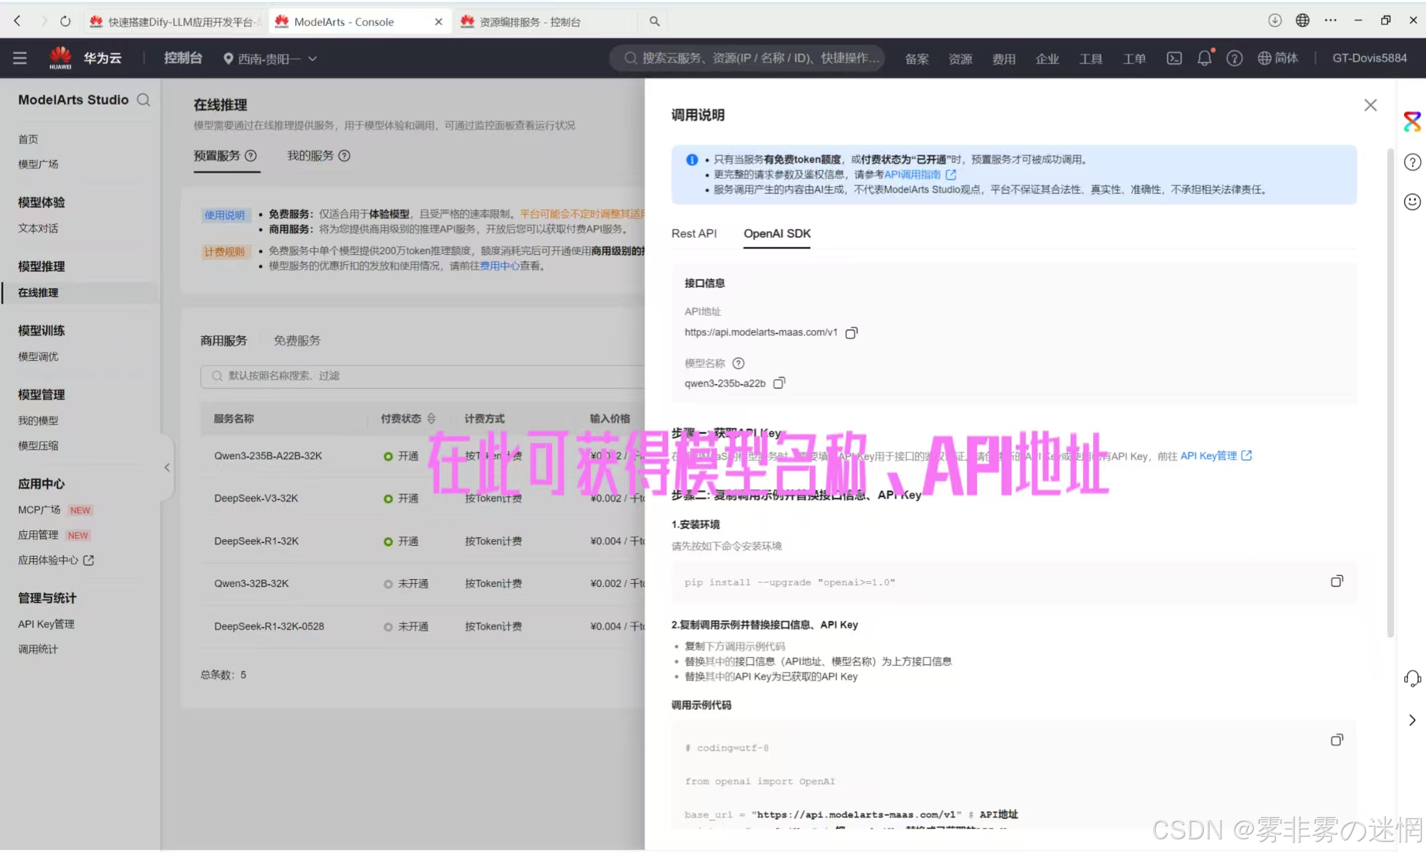This screenshot has width=1426, height=854.
Task: Open 费用 in top navigation
Action: 1004,59
